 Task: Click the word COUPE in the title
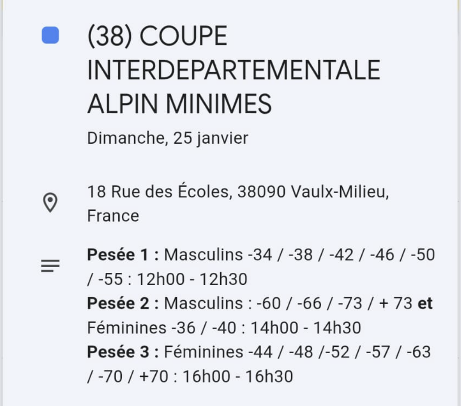pyautogui.click(x=184, y=36)
